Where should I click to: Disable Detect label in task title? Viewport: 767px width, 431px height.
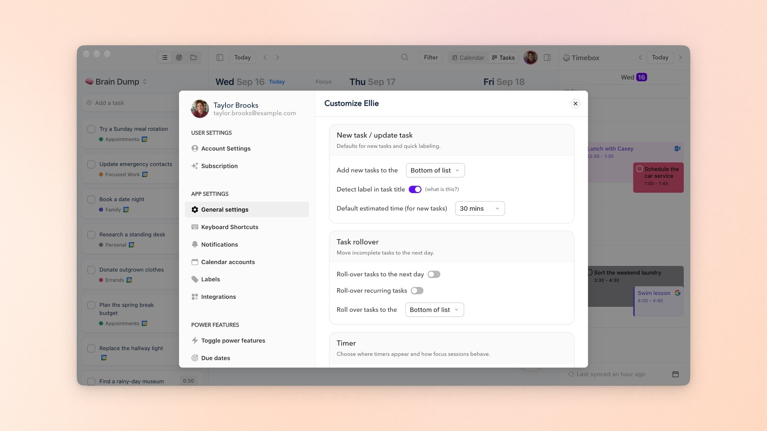tap(415, 189)
